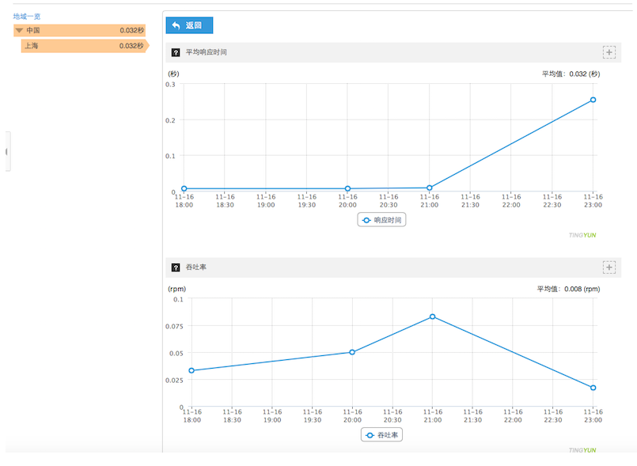Toggle the 吞吐率 legend series
This screenshot has width=637, height=466.
point(381,435)
